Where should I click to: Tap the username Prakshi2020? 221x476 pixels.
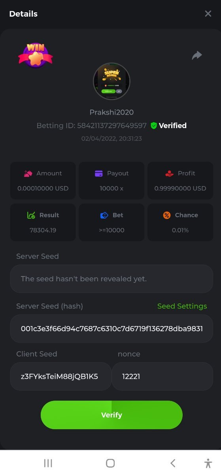pos(111,112)
